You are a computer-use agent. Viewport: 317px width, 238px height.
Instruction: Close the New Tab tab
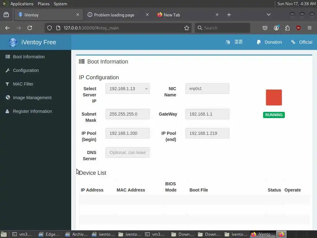(217, 15)
